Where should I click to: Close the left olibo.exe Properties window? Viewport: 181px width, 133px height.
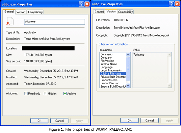click(x=87, y=4)
